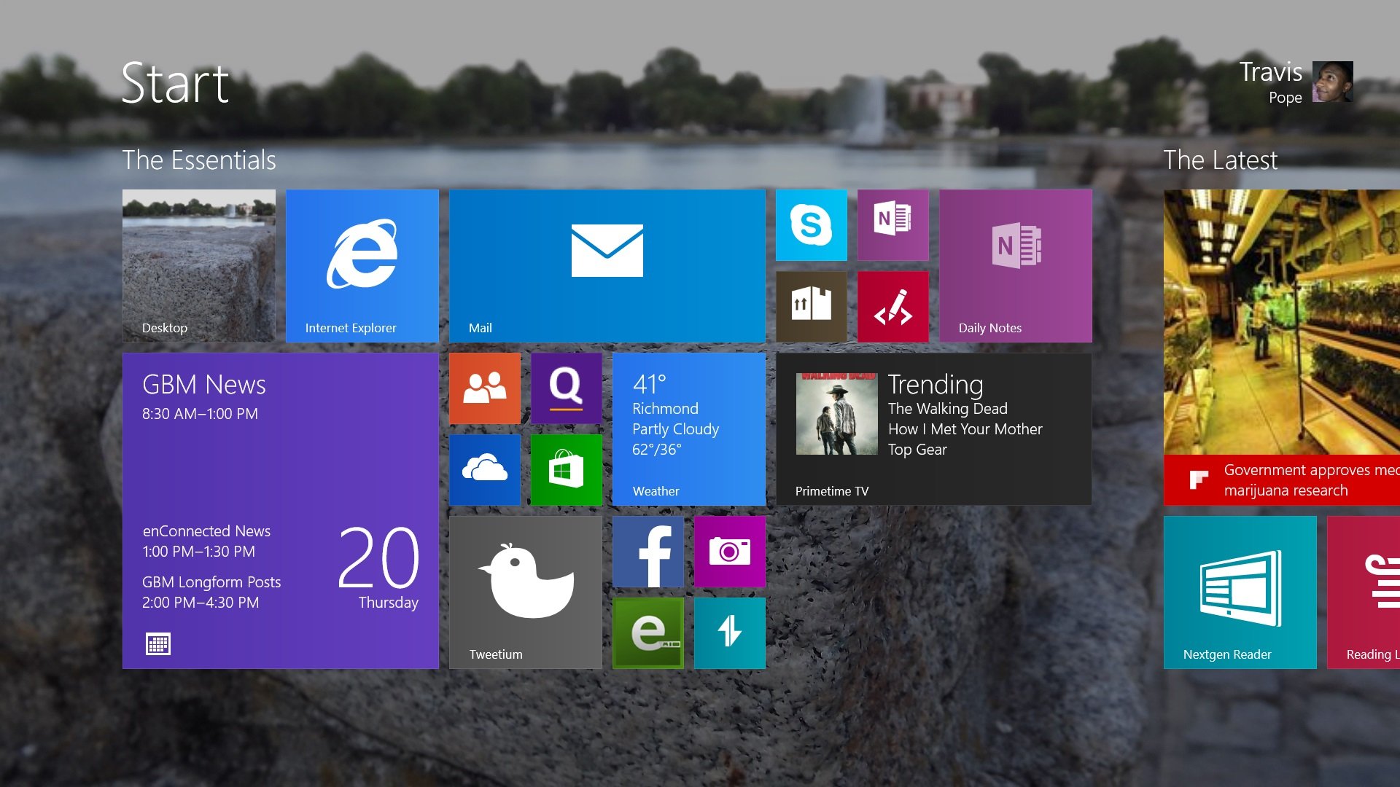Open the teal lightning arrows tile
The height and width of the screenshot is (787, 1400).
(730, 633)
